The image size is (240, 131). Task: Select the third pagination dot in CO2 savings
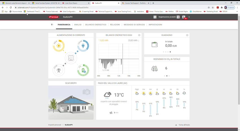pos(169,76)
